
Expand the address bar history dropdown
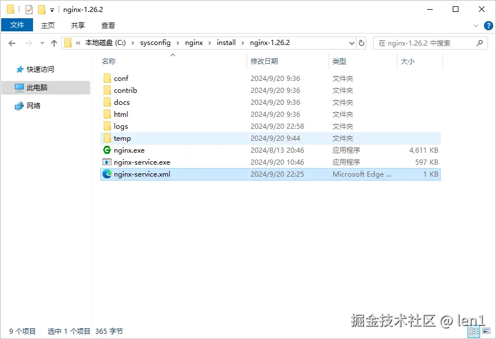[x=352, y=43]
